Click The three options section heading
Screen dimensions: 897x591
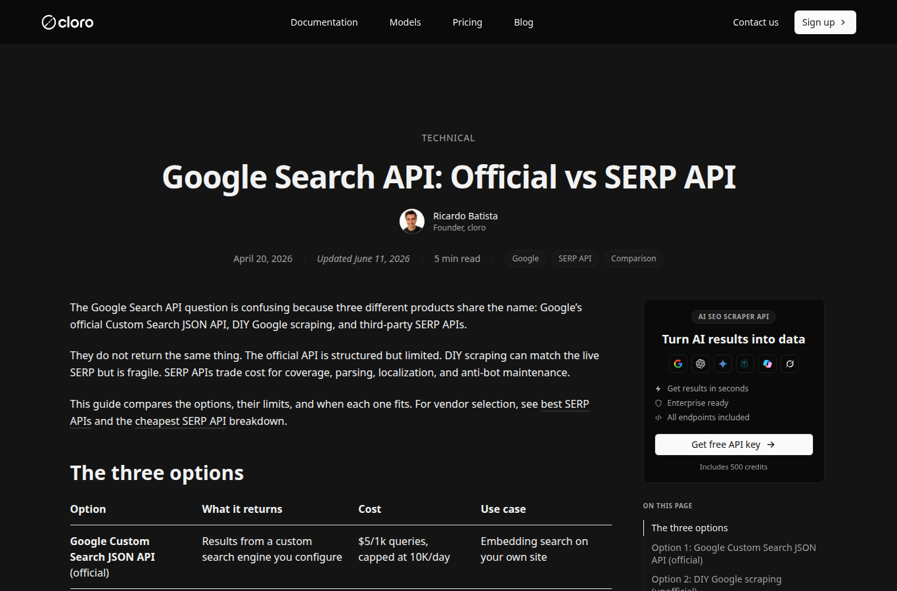click(x=157, y=473)
